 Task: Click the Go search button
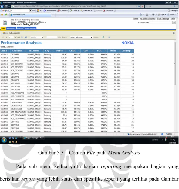coord(174,23)
